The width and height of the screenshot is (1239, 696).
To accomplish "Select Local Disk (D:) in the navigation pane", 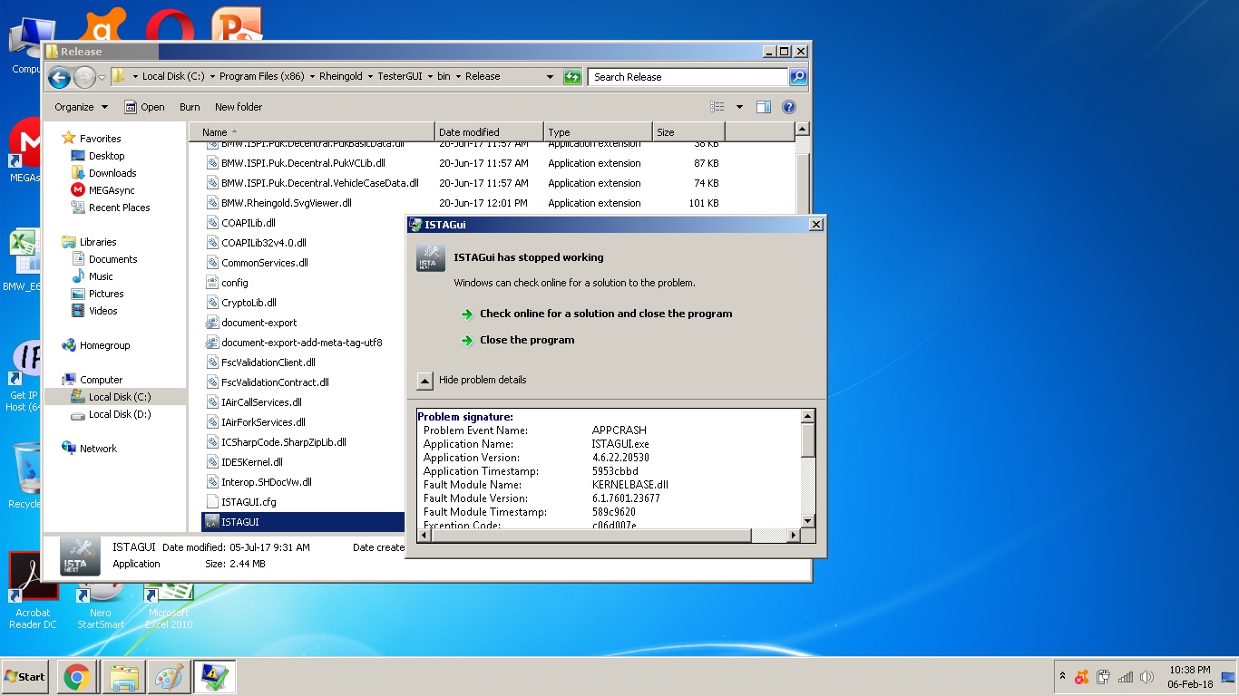I will coord(119,414).
